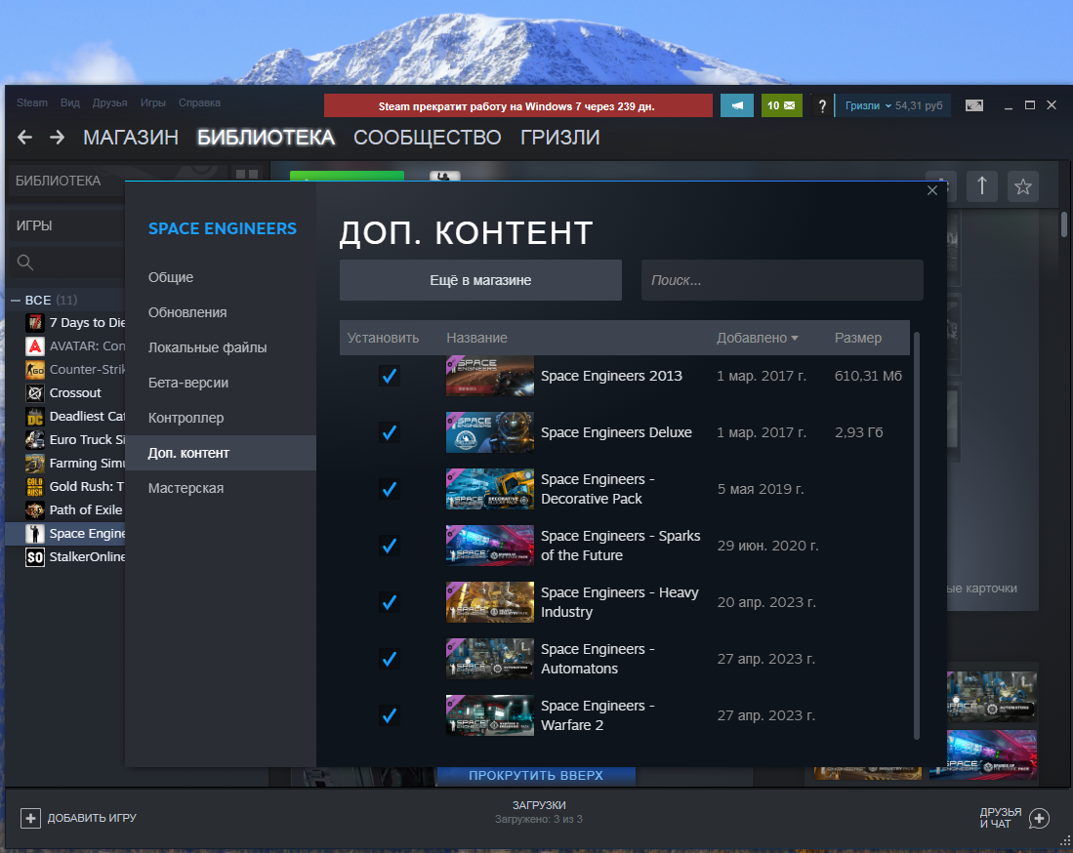The width and height of the screenshot is (1073, 853).
Task: Click the question mark help icon
Action: 822,105
